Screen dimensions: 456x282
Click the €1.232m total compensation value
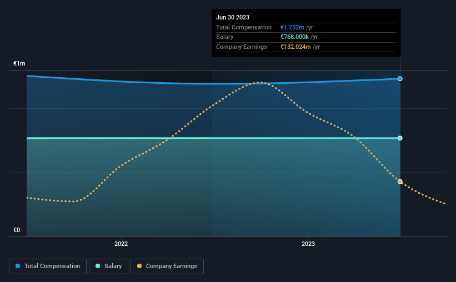tap(292, 27)
